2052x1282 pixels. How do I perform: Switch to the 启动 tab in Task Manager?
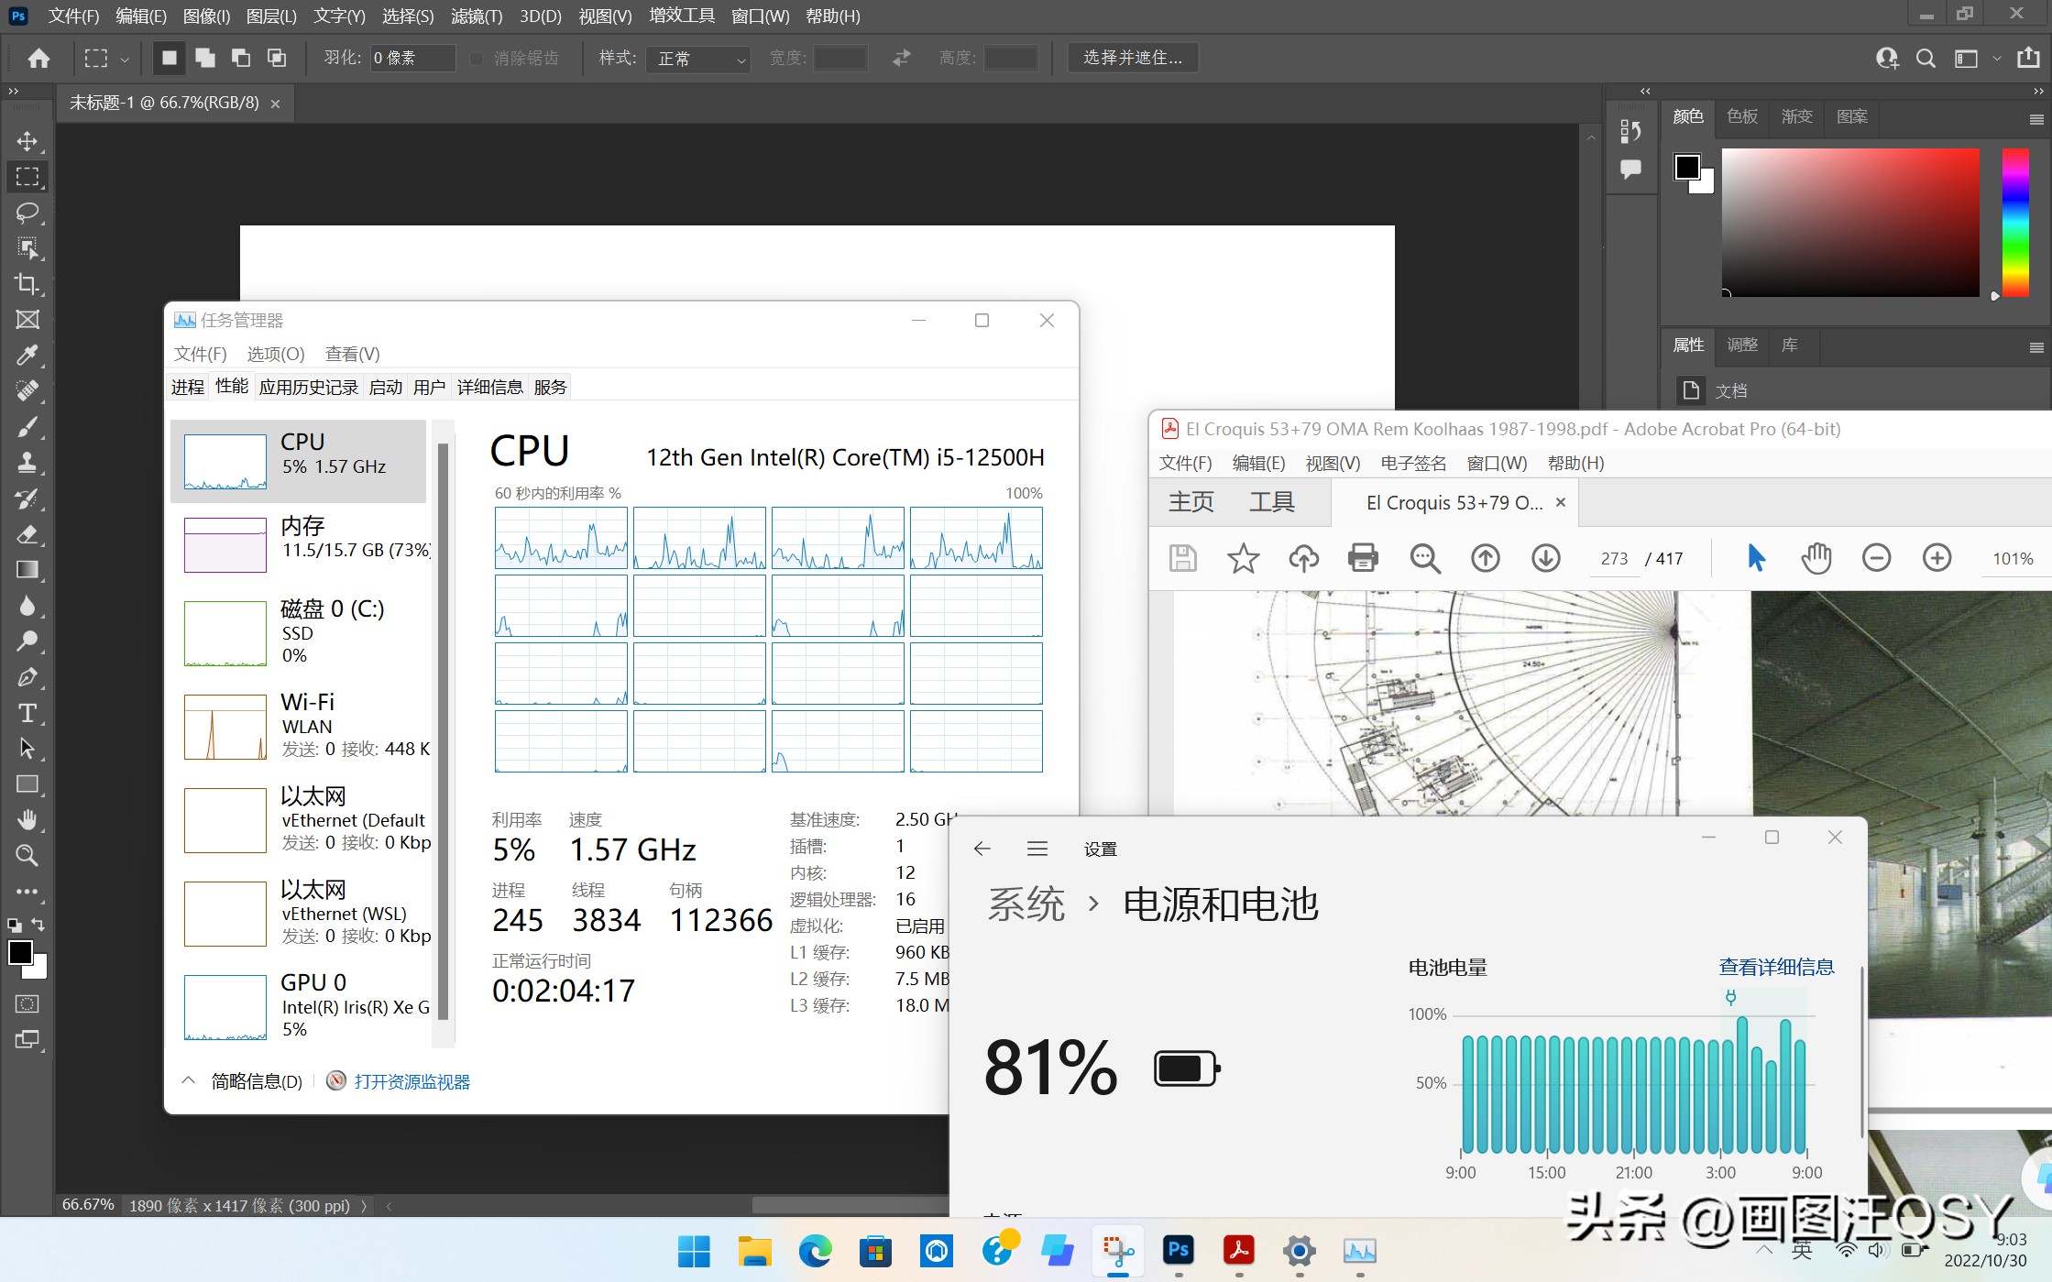[385, 387]
